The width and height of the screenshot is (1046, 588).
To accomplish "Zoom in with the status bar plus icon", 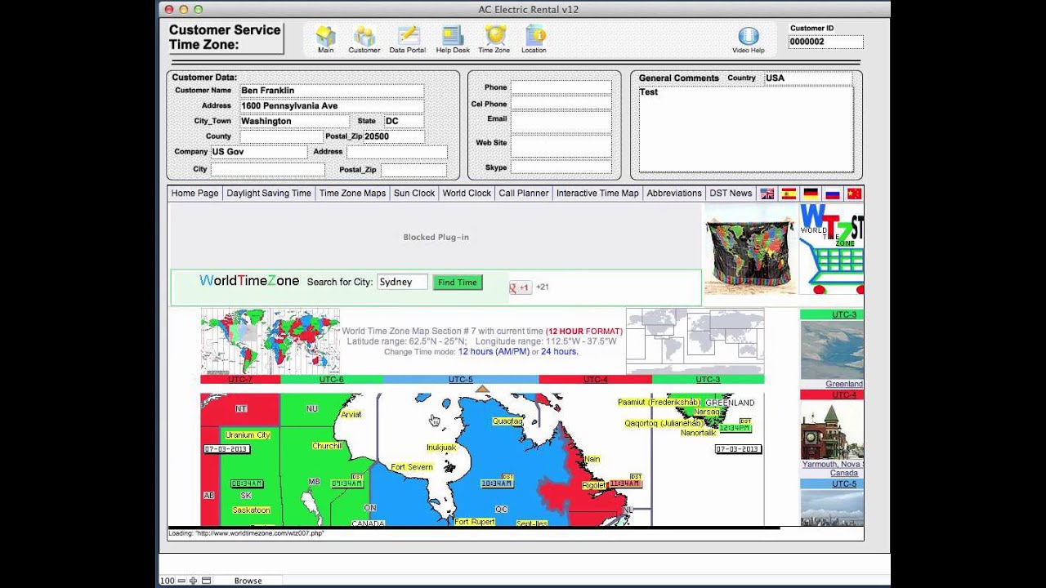I will (194, 581).
